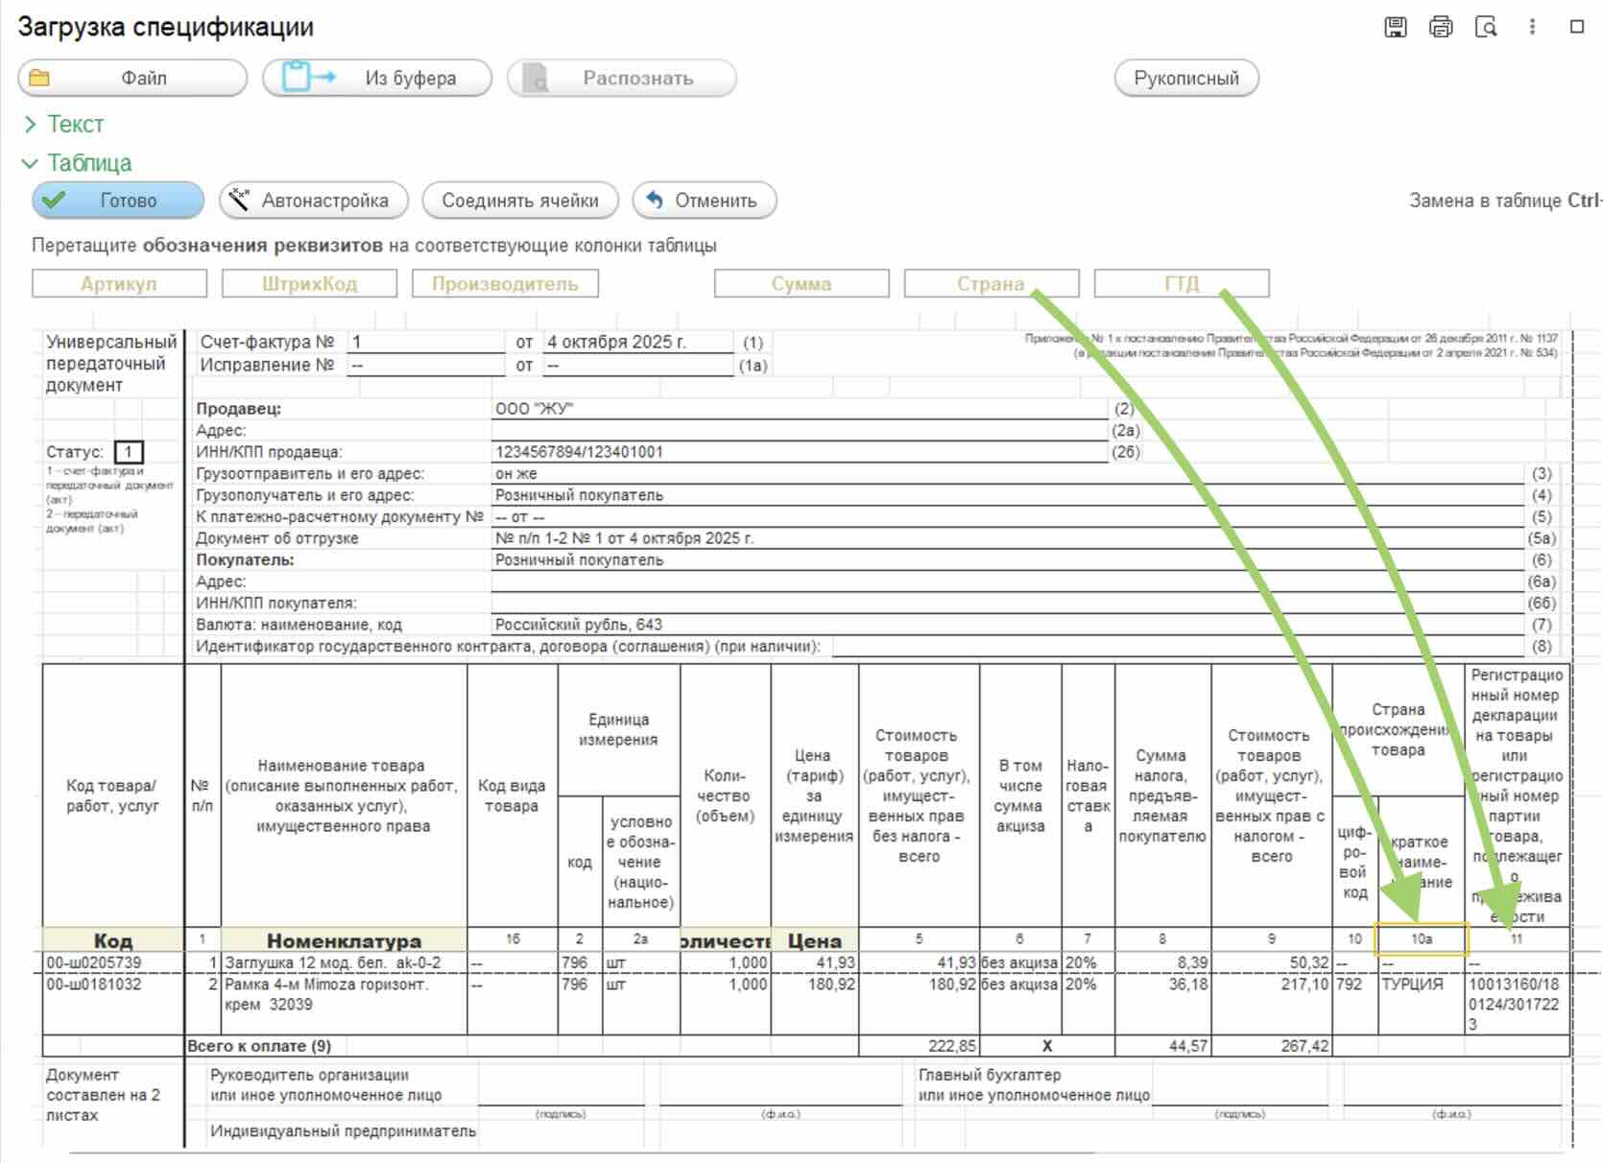This screenshot has width=1603, height=1163.
Task: Toggle the Рукописный mode button
Action: coord(1186,79)
